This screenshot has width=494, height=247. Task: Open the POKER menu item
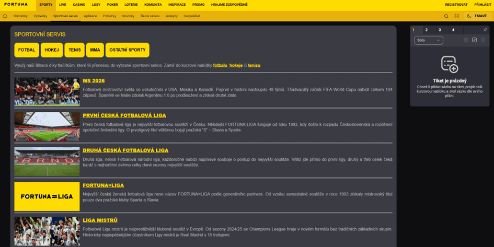tap(112, 5)
